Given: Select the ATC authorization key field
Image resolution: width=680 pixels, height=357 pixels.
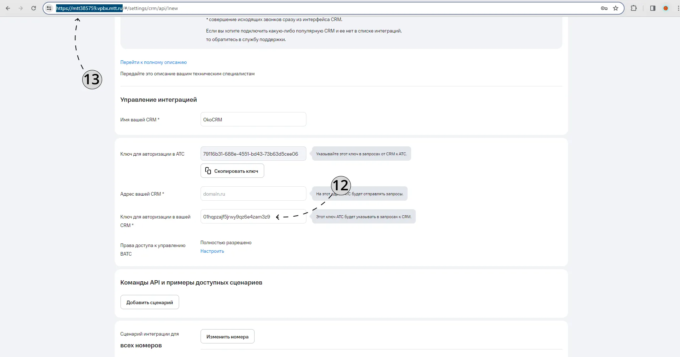Looking at the screenshot, I should tap(253, 154).
